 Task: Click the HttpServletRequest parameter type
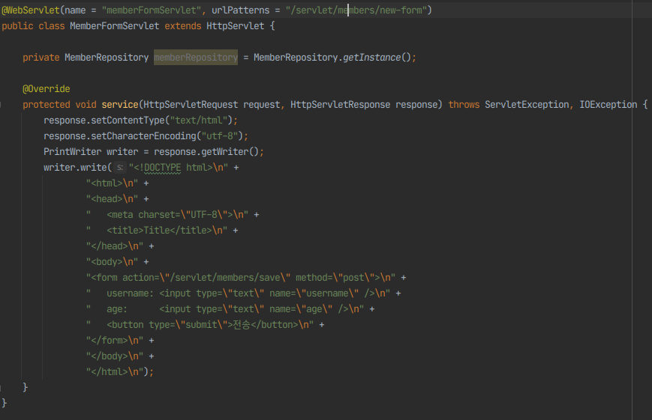(191, 105)
